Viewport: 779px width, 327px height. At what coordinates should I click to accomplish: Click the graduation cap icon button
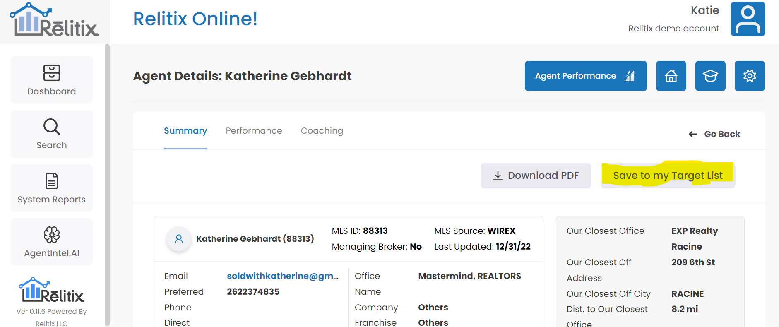pyautogui.click(x=710, y=76)
